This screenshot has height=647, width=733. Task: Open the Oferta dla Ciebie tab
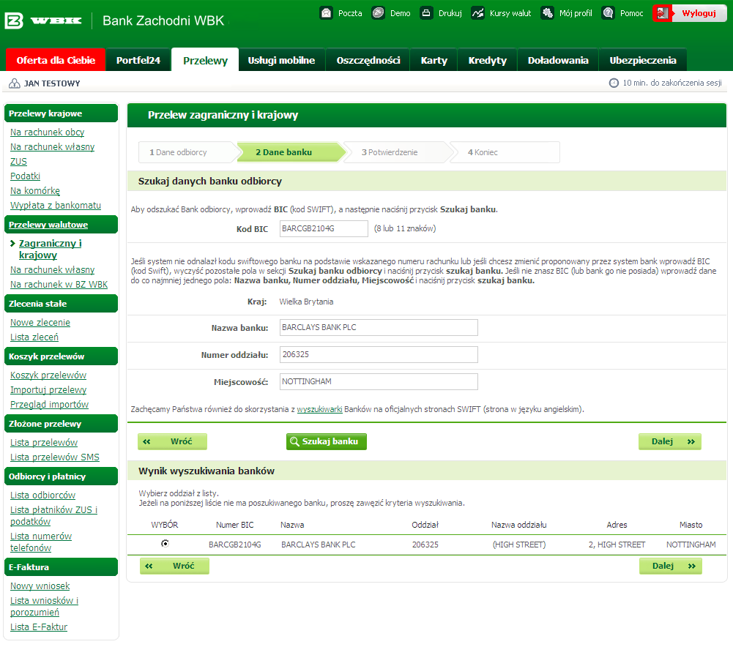[x=56, y=60]
